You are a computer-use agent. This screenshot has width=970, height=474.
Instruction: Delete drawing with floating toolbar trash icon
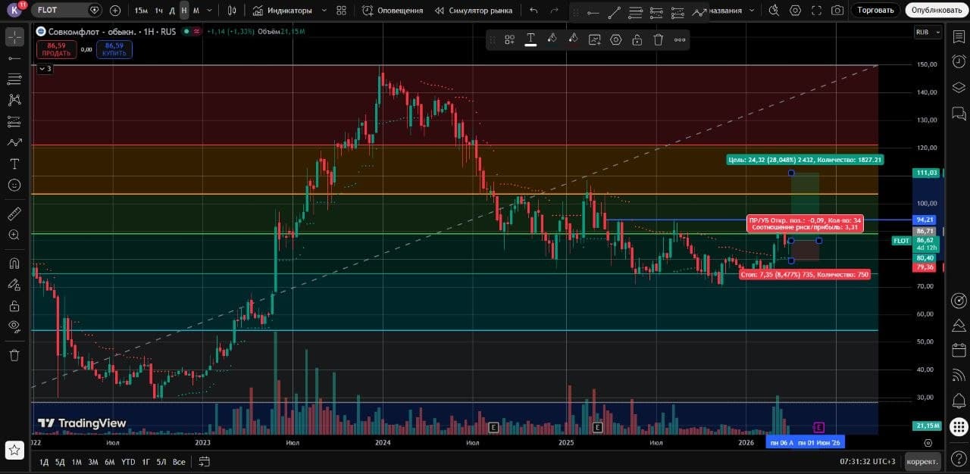[x=659, y=40]
